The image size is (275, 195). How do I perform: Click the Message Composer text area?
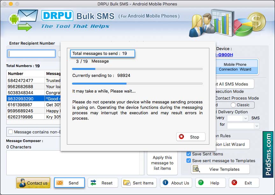coord(73,162)
